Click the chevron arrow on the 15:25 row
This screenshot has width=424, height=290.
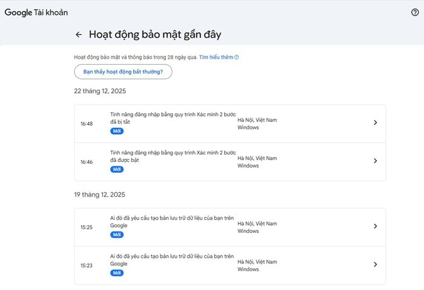pyautogui.click(x=375, y=226)
